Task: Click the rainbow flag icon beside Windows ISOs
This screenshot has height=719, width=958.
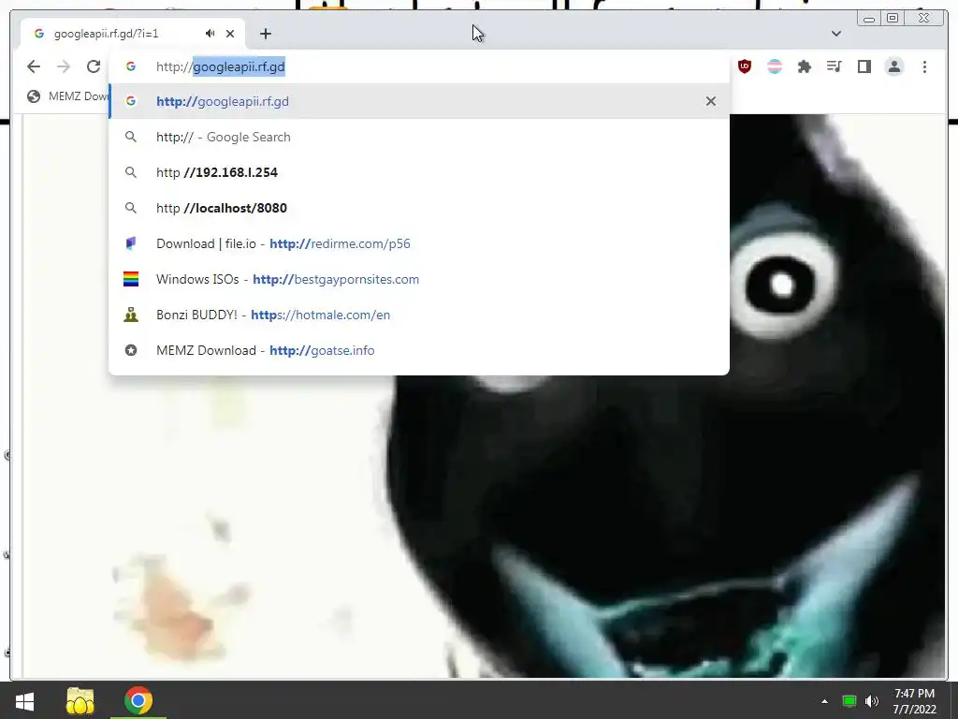Action: click(x=131, y=279)
